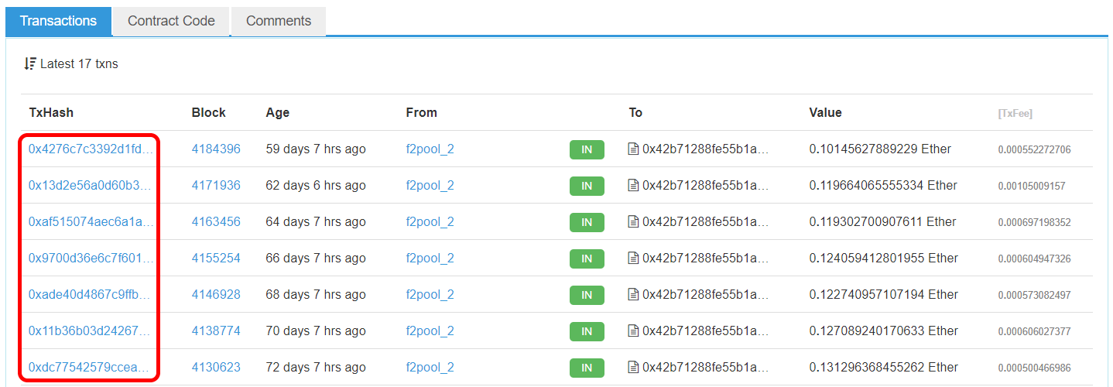Screen dimensions: 1113x387
Task: Switch to the Contract Code tab
Action: click(171, 21)
